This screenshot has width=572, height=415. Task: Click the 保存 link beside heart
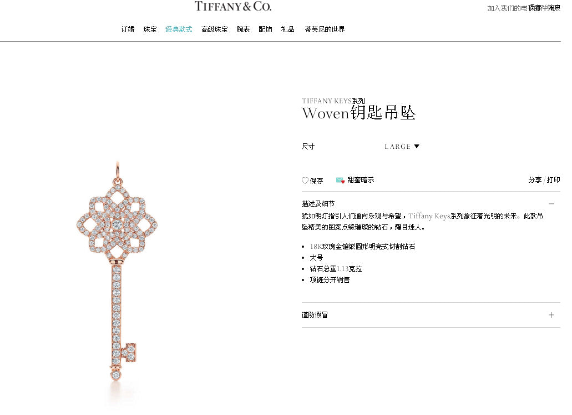pos(316,181)
